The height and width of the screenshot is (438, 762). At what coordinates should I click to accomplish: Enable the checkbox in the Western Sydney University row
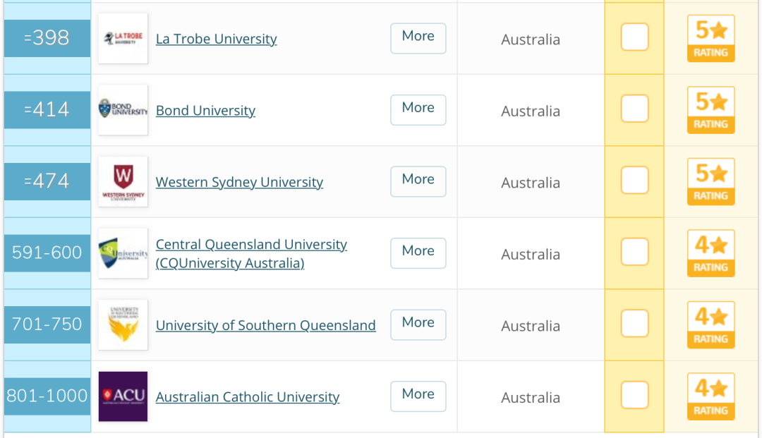(635, 180)
